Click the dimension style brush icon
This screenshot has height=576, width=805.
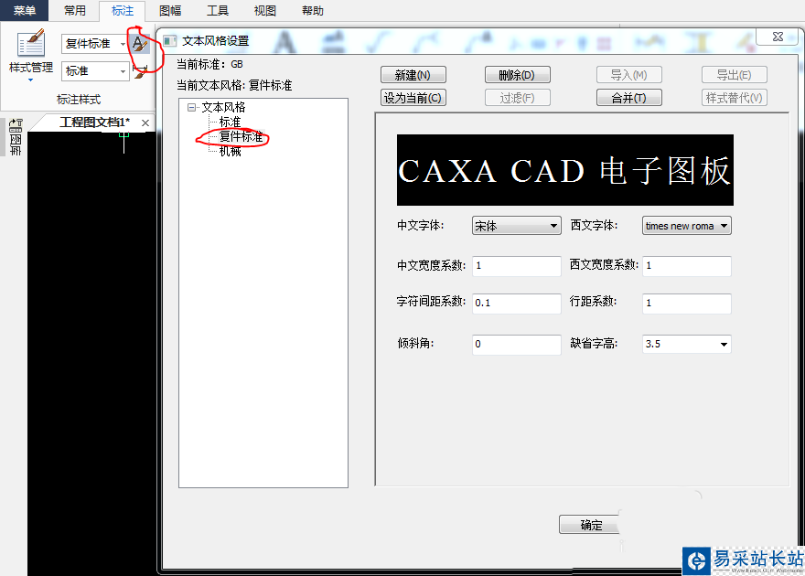(140, 72)
